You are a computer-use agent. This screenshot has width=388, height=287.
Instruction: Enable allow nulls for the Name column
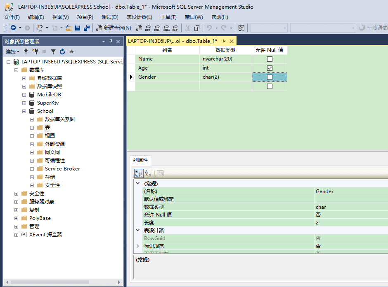(269, 59)
